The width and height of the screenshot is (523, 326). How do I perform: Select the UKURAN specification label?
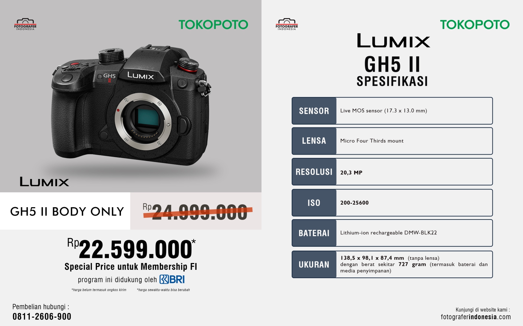point(314,264)
